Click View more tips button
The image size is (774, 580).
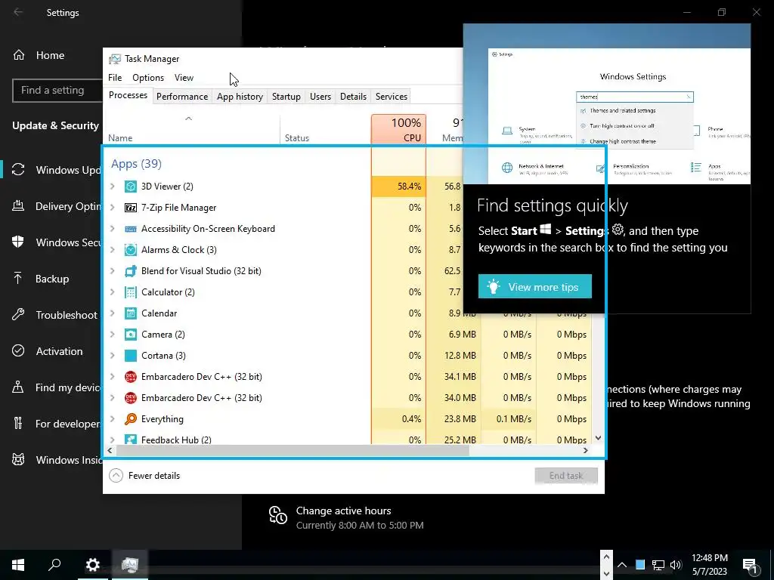(534, 286)
